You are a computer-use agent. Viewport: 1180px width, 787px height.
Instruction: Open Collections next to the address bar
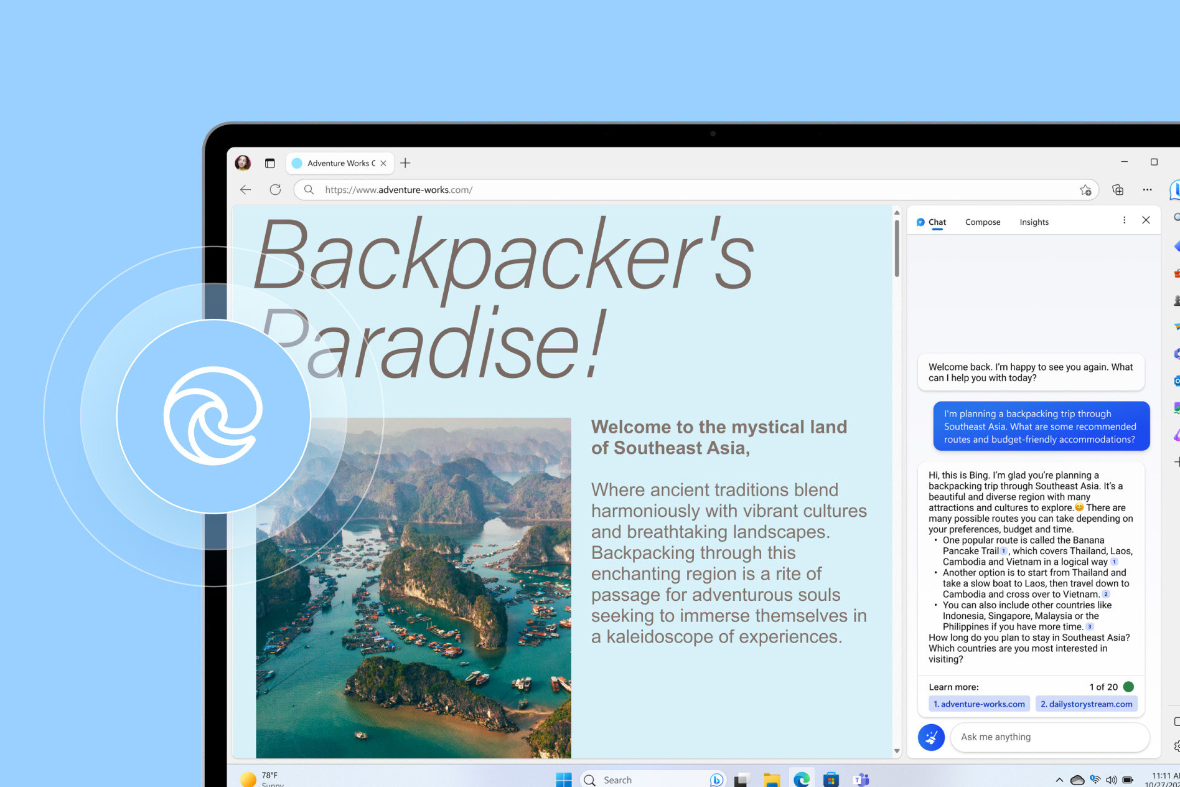tap(1118, 190)
